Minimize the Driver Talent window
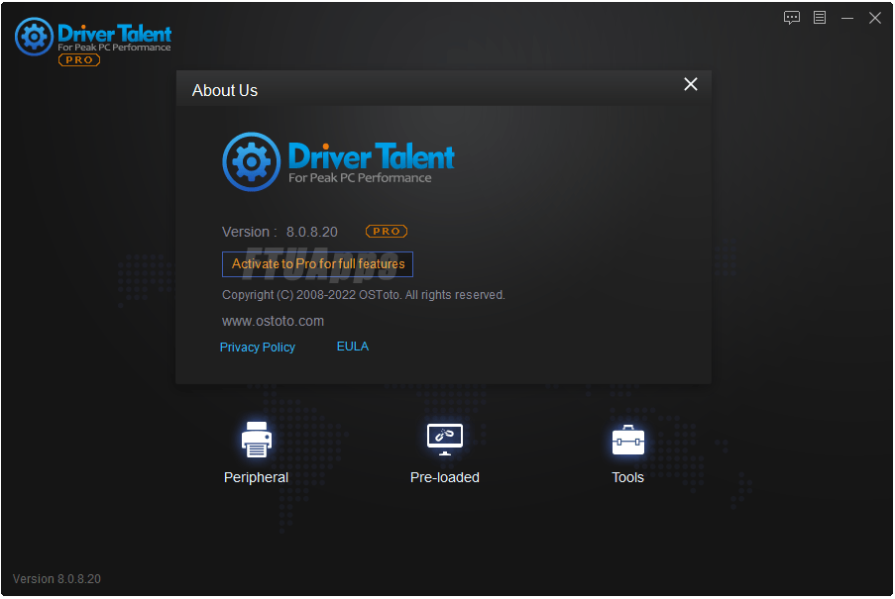The width and height of the screenshot is (895, 599). pyautogui.click(x=847, y=18)
